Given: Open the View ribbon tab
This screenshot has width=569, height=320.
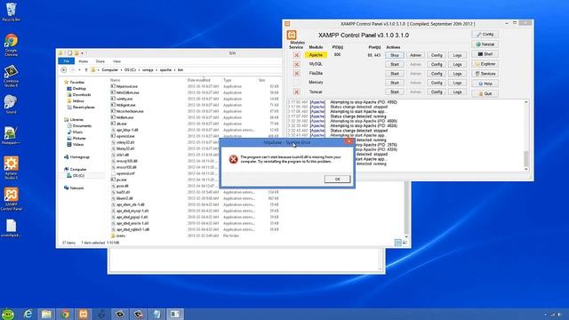Looking at the screenshot, I should coord(116,61).
